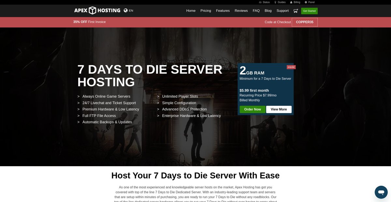Open the Support menu item
Screen dimensions: 391x202
coord(282,11)
